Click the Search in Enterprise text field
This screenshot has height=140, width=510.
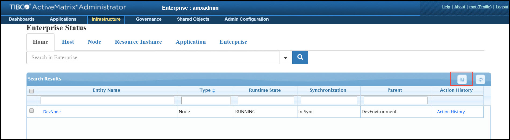coord(152,58)
